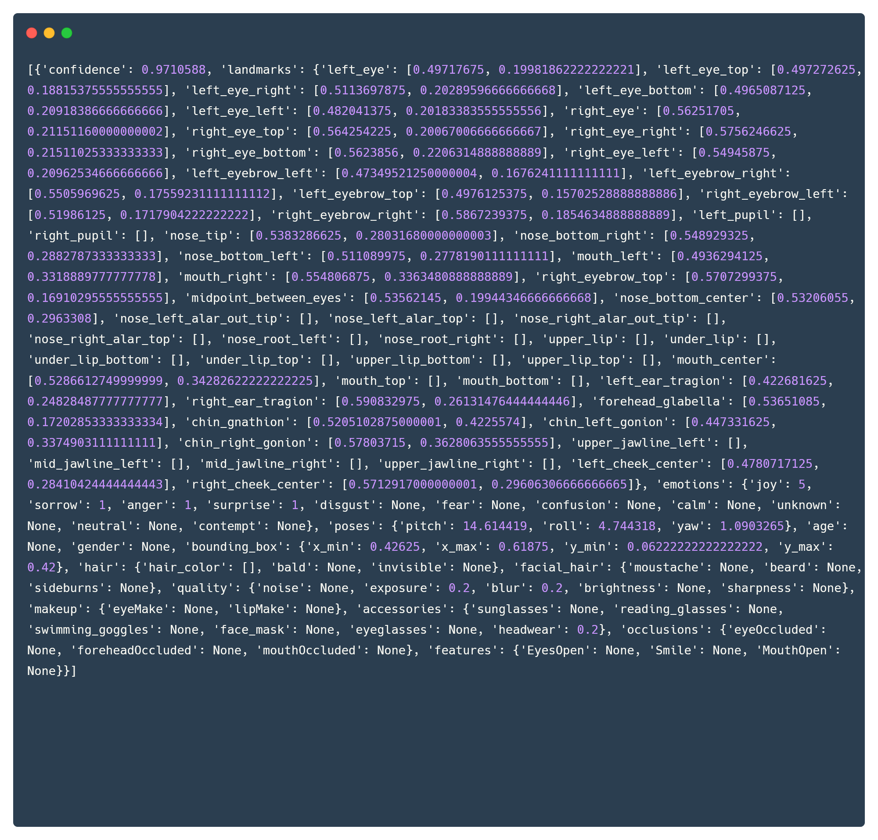Click the green full-screen window control

[66, 32]
